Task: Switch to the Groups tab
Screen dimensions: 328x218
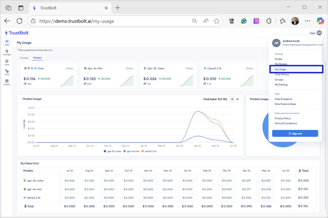Action: click(24, 58)
